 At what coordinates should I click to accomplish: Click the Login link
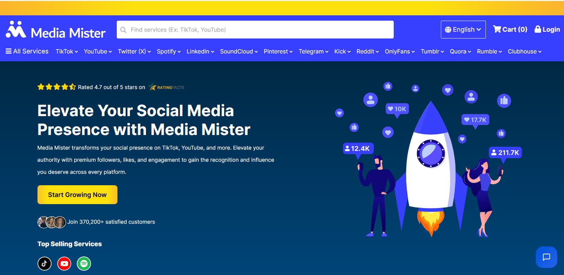pos(547,29)
